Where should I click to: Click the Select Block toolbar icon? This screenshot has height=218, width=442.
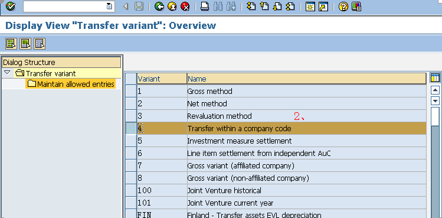[25, 44]
